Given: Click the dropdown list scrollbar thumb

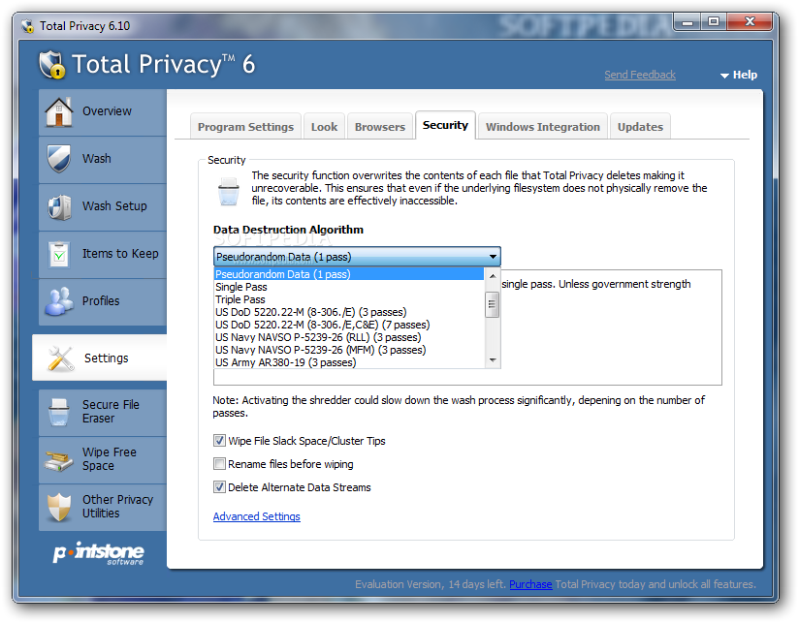Looking at the screenshot, I should click(493, 304).
